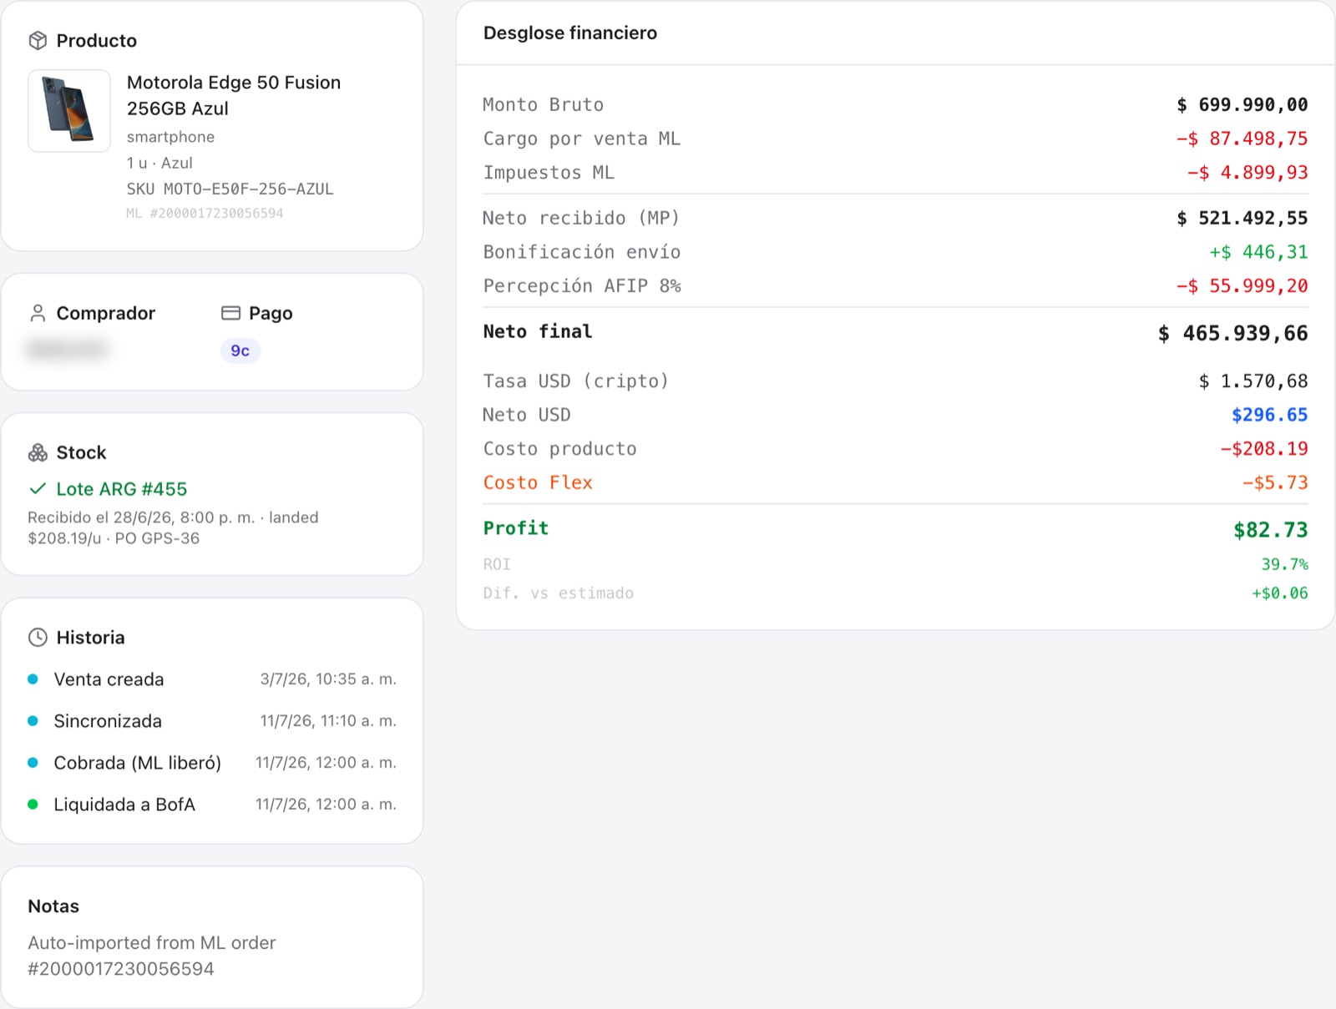Click the ROI value 39.7%
This screenshot has height=1009, width=1336.
pos(1285,564)
